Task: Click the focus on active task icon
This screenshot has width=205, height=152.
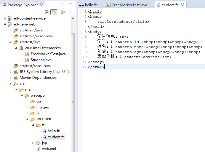Action: point(63,12)
